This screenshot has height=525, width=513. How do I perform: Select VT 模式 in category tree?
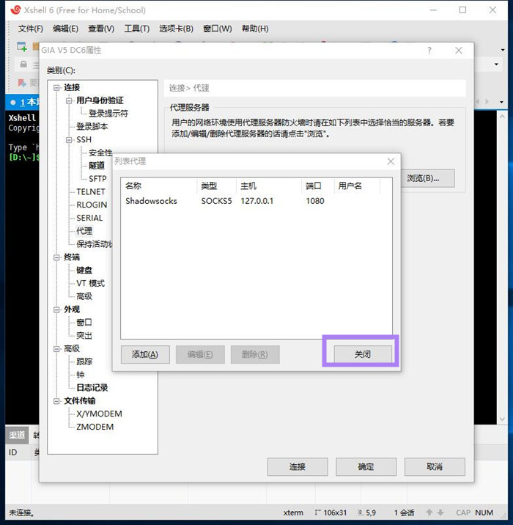[90, 283]
